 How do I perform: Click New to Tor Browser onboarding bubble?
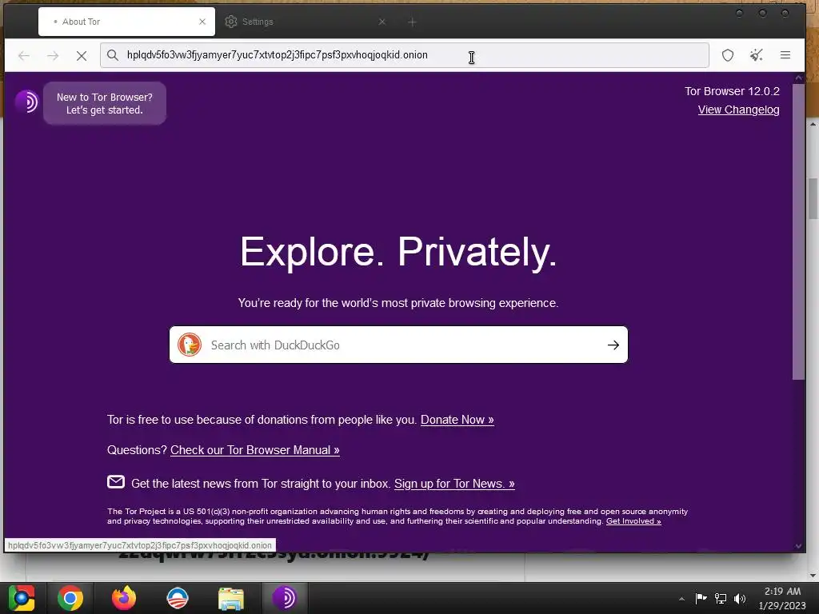[x=105, y=103]
